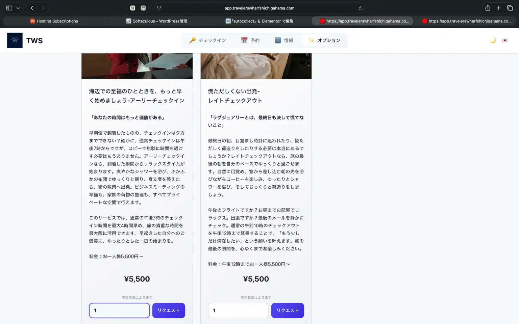519x324 pixels.
Task: Open the チェックイン navigation item
Action: (207, 40)
